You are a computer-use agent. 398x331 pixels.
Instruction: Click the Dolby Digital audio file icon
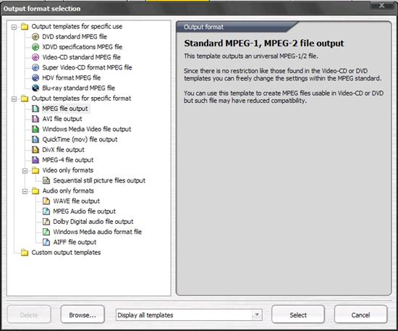click(46, 222)
